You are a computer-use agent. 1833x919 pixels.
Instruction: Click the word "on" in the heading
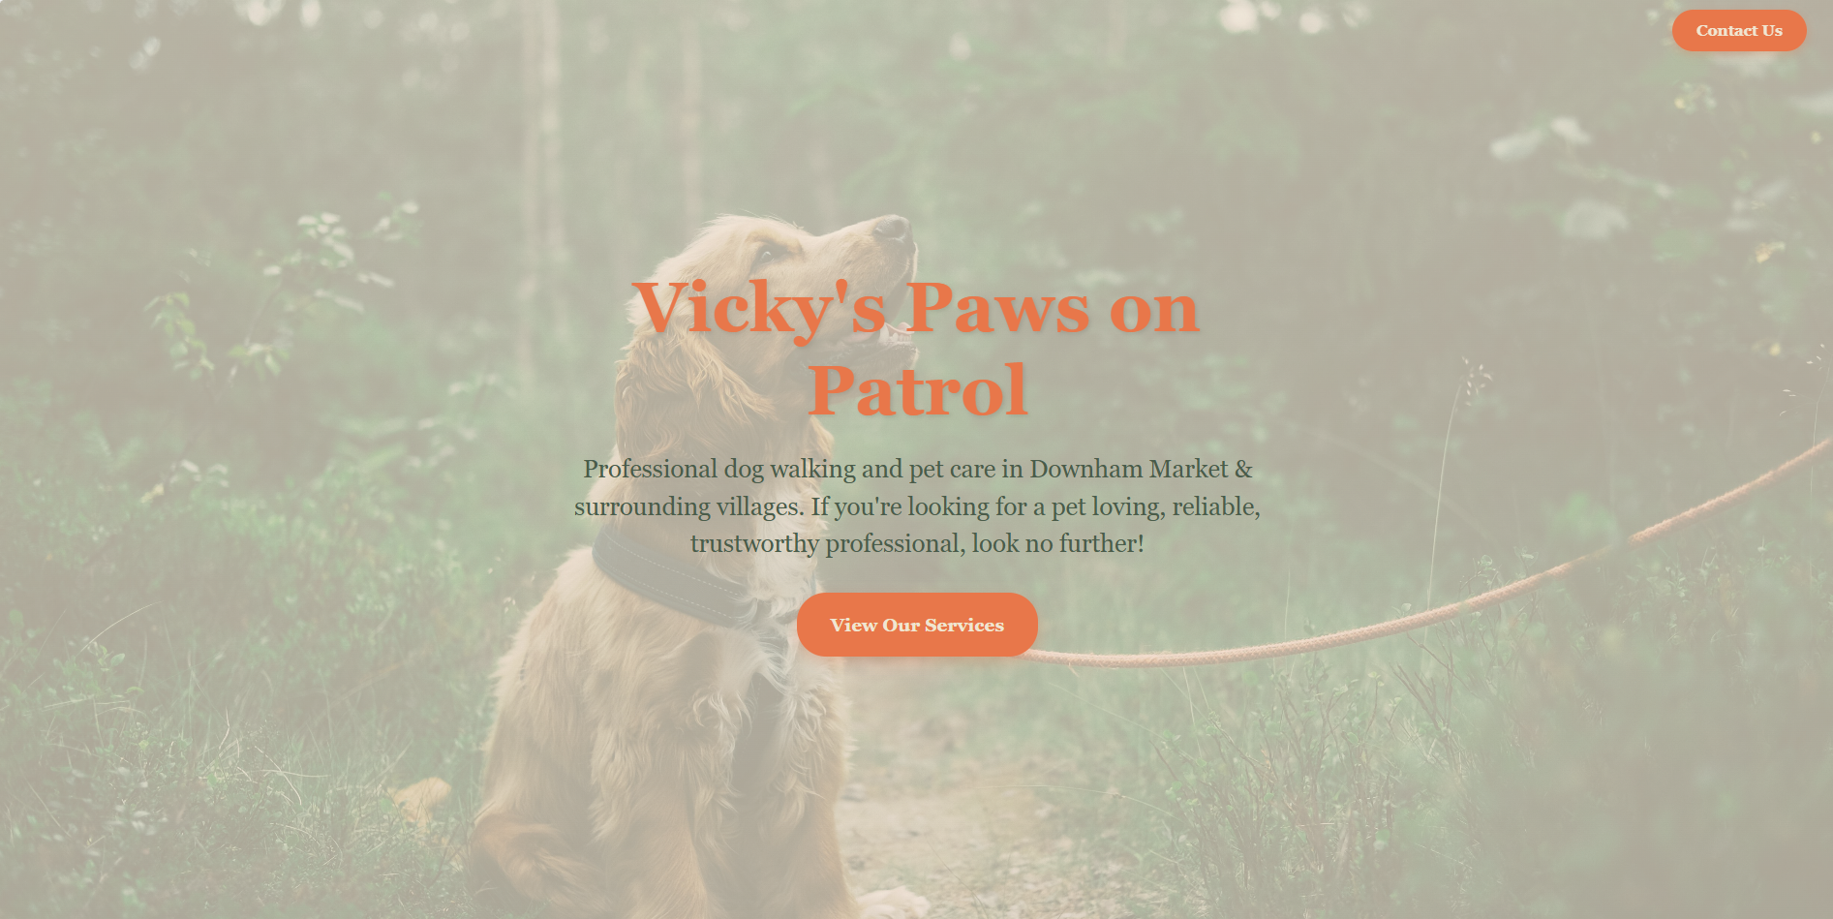1155,312
